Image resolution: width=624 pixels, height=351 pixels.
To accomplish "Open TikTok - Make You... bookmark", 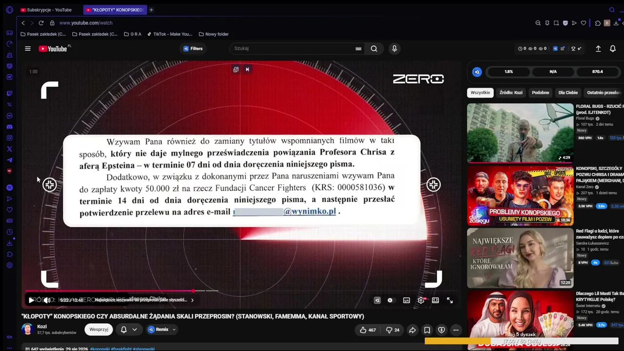I will pos(170,34).
